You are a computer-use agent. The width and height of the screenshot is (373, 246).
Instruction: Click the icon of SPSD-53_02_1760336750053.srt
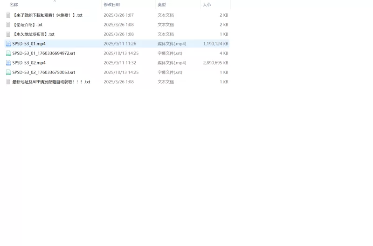(8, 73)
